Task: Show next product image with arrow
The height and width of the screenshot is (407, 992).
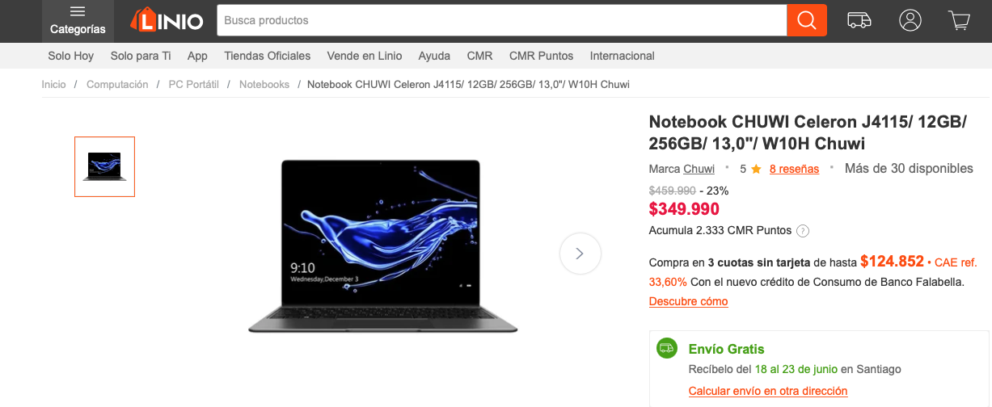Action: coord(580,254)
